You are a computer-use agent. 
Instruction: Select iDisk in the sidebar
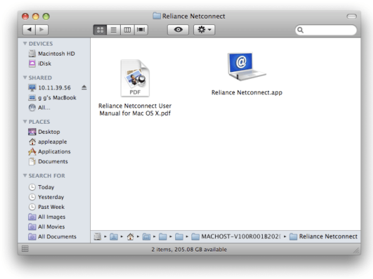click(39, 64)
